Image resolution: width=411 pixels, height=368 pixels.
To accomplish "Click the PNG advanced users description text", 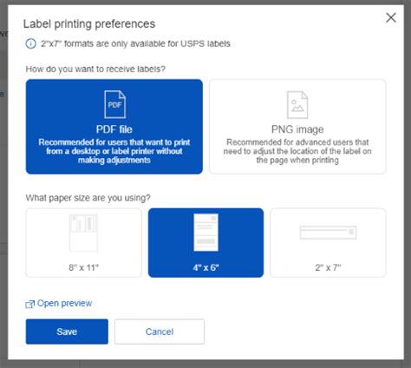I will (297, 151).
